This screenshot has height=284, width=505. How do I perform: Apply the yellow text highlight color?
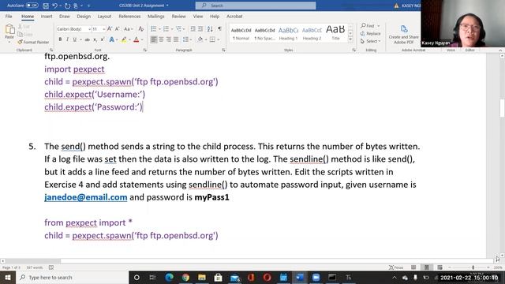pyautogui.click(x=124, y=39)
